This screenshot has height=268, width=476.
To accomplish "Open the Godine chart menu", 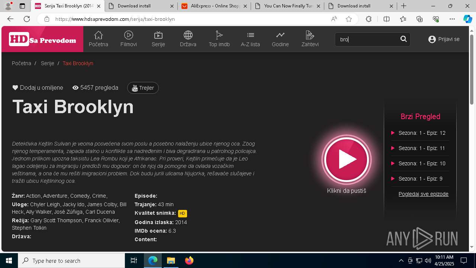I will coord(280,39).
